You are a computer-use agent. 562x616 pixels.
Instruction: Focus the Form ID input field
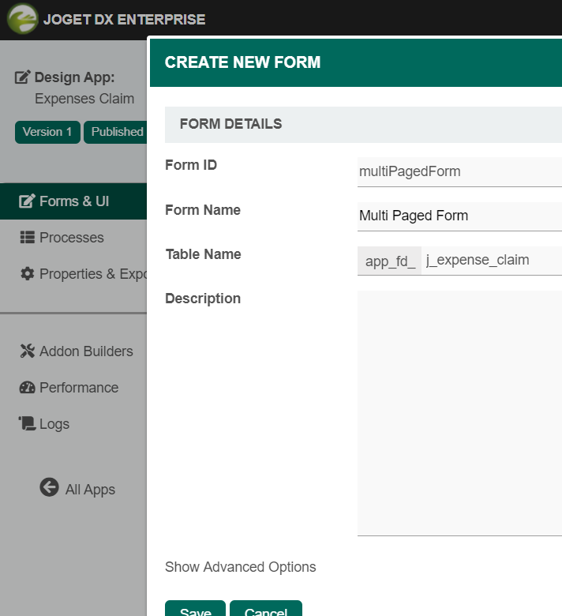(x=459, y=171)
